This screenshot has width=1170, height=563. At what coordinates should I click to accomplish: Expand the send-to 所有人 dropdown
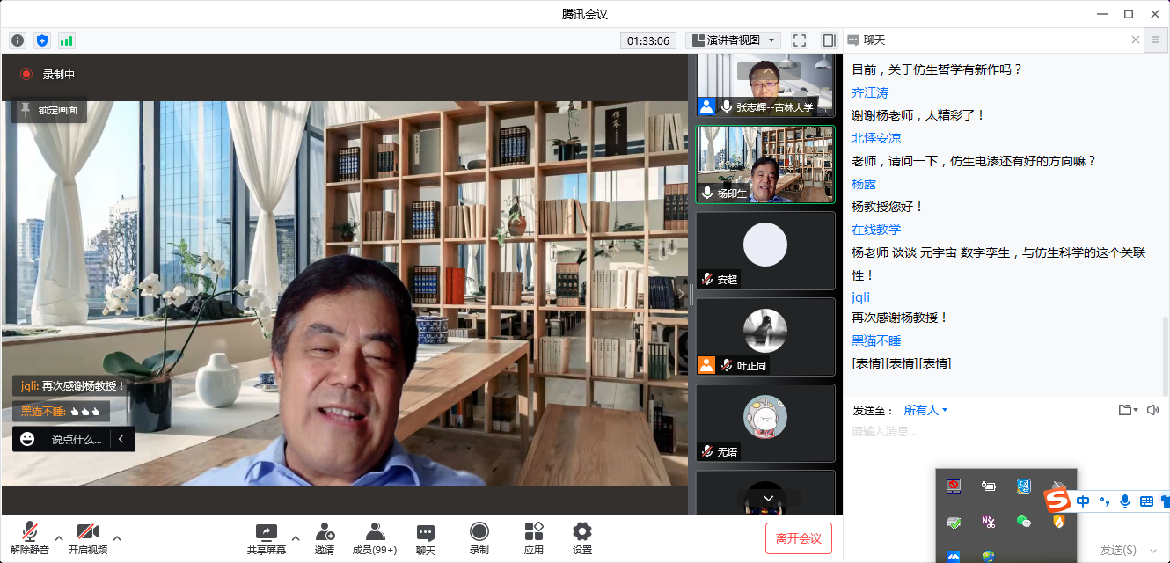(925, 410)
